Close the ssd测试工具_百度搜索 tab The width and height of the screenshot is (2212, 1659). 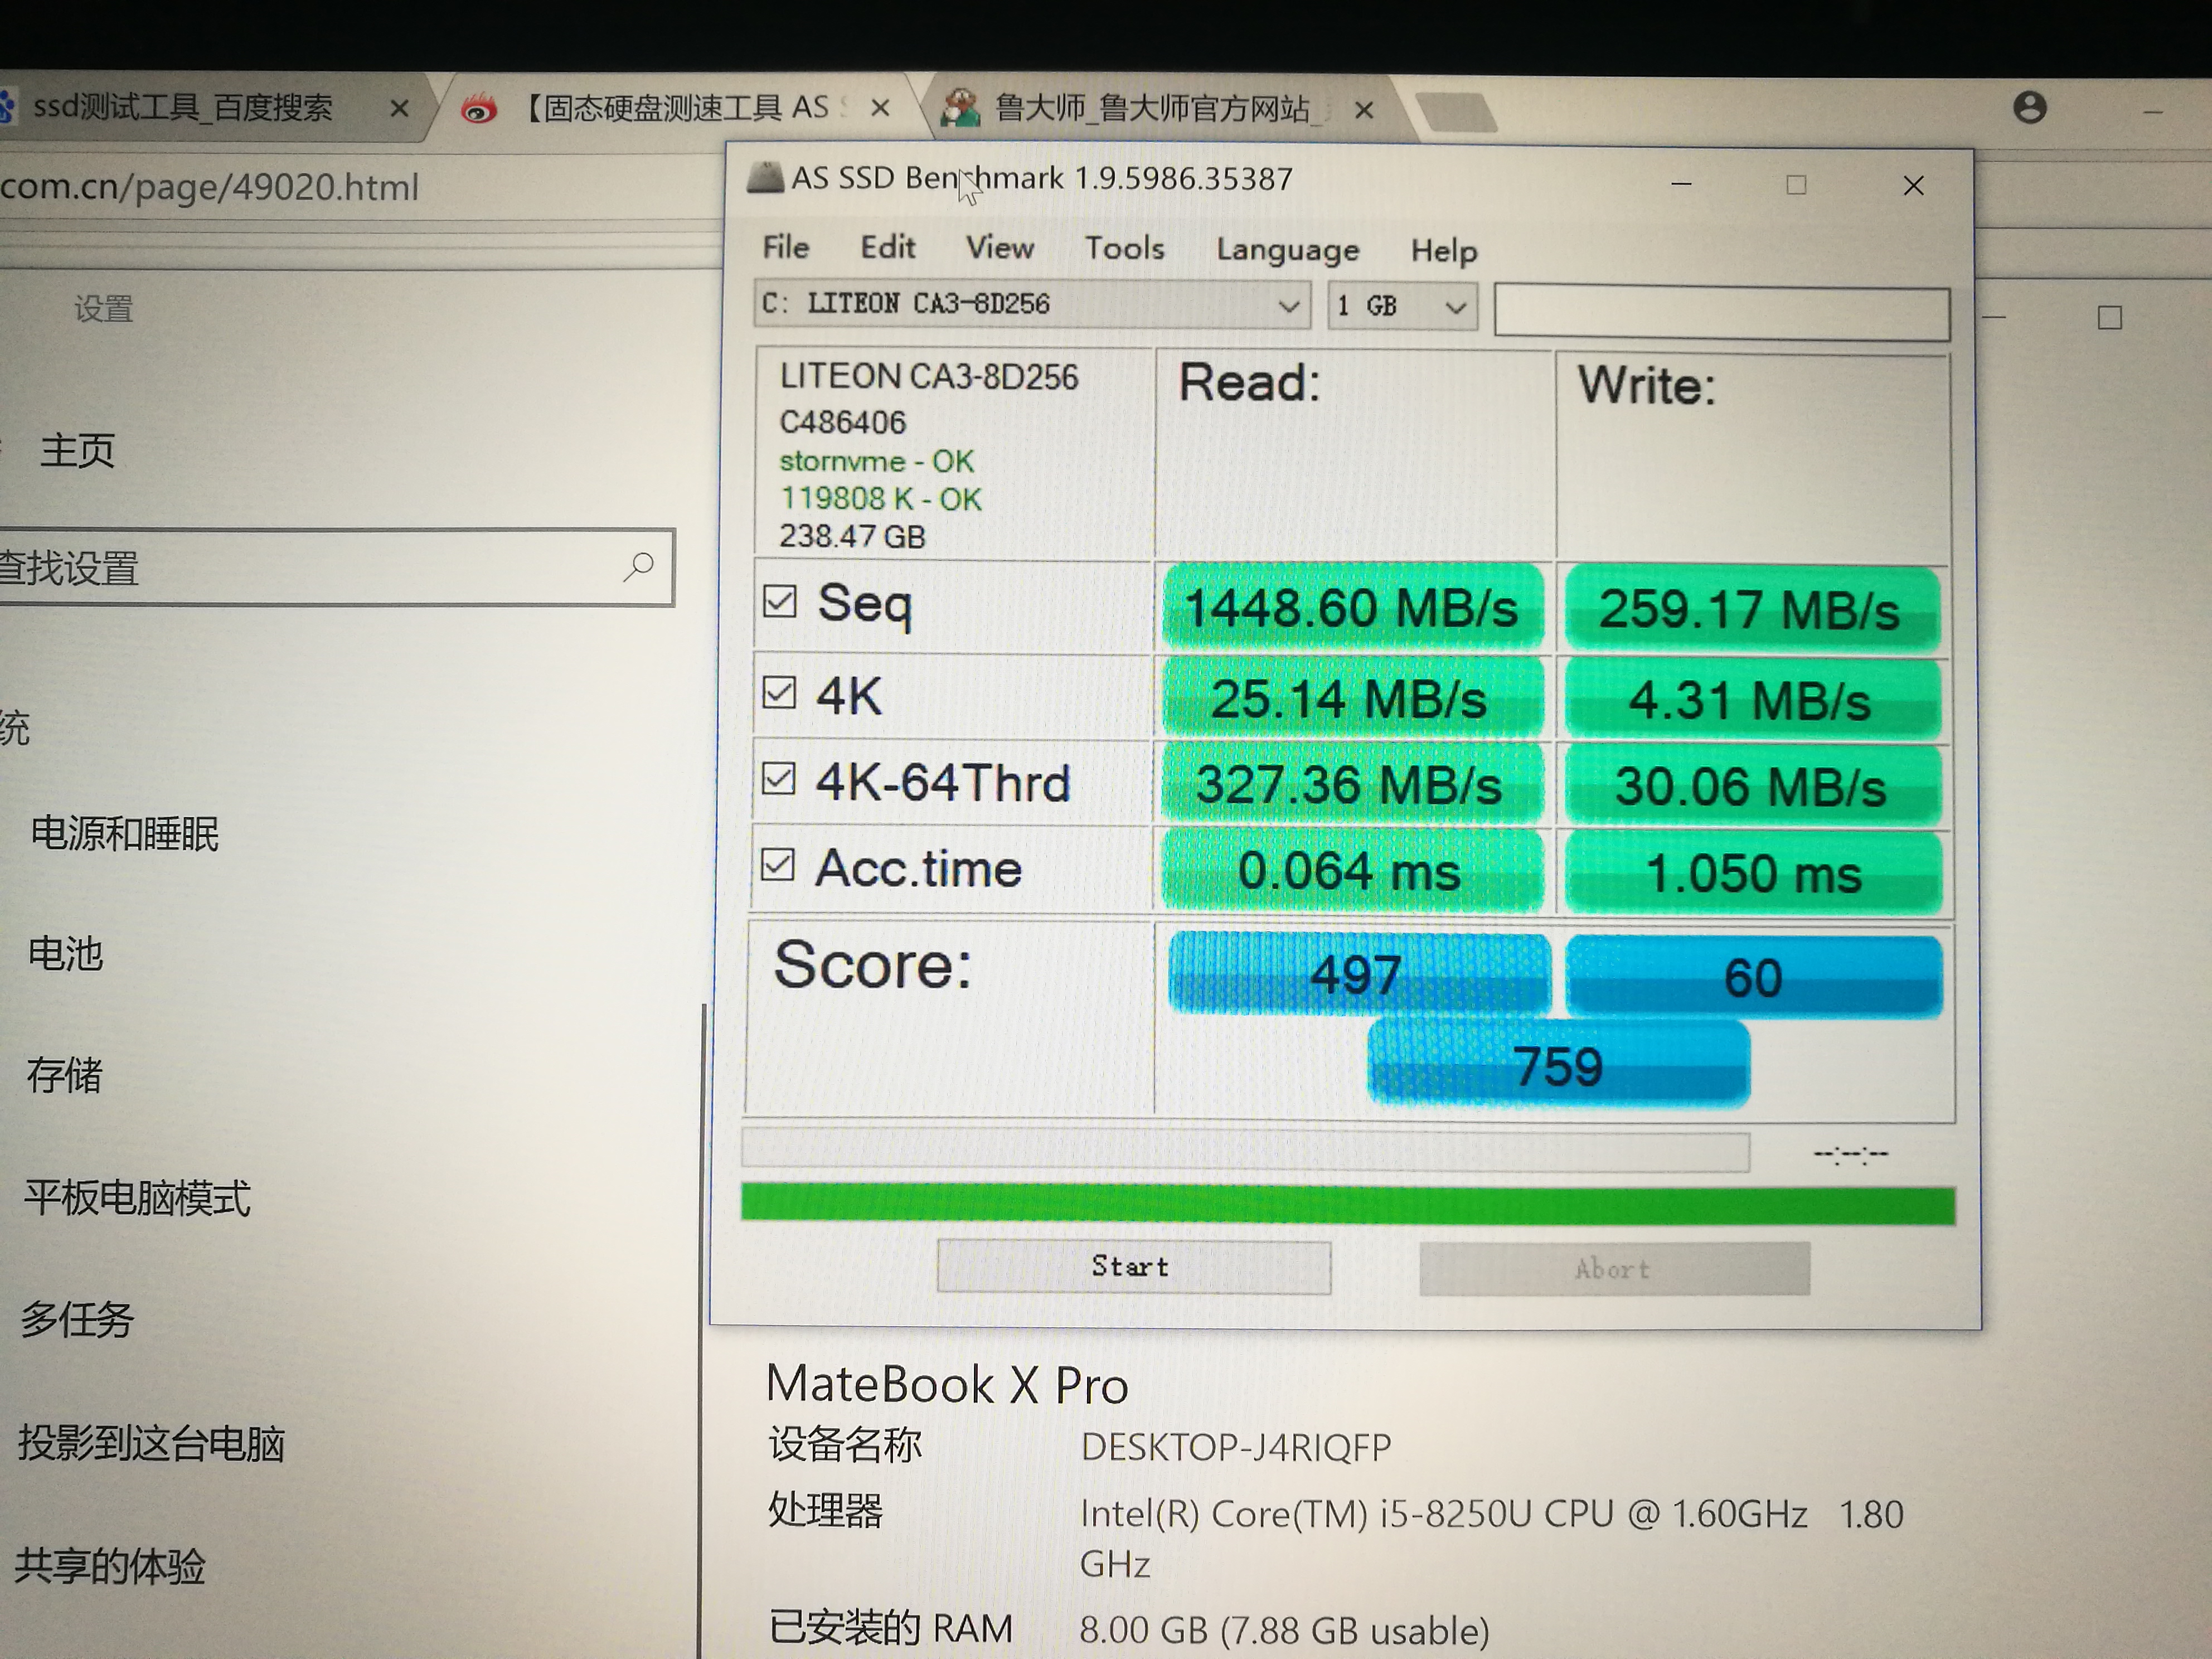(x=399, y=108)
